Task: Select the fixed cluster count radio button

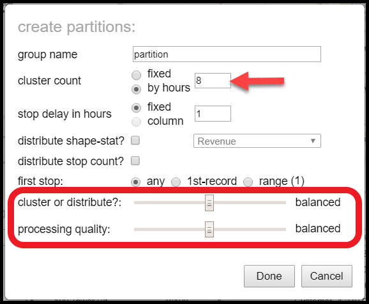Action: pos(136,75)
